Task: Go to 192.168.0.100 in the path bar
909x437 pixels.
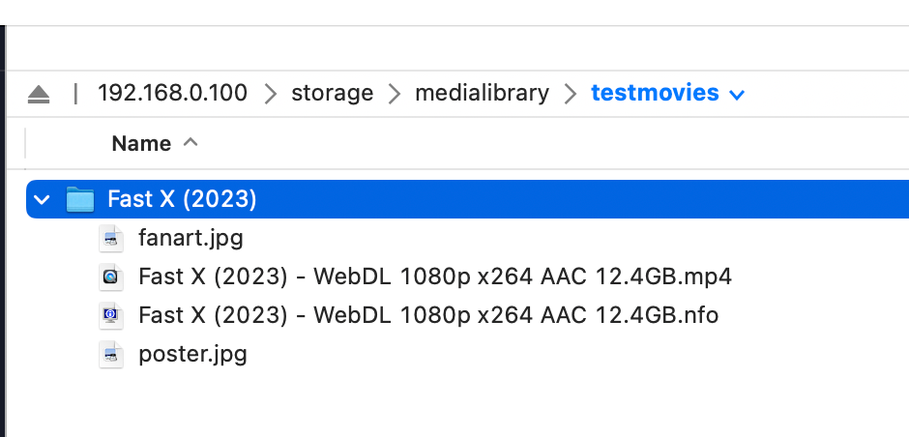Action: tap(172, 93)
